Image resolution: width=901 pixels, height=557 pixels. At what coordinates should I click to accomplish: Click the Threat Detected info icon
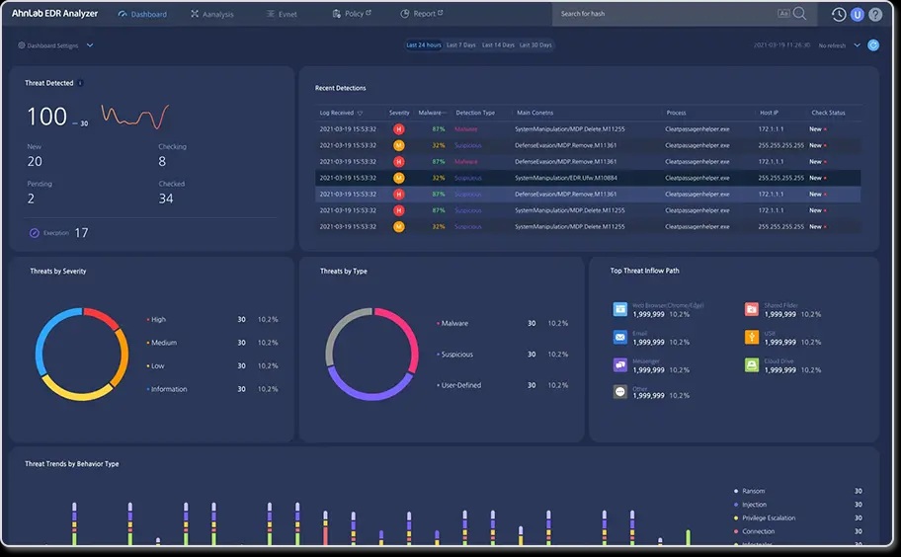80,83
